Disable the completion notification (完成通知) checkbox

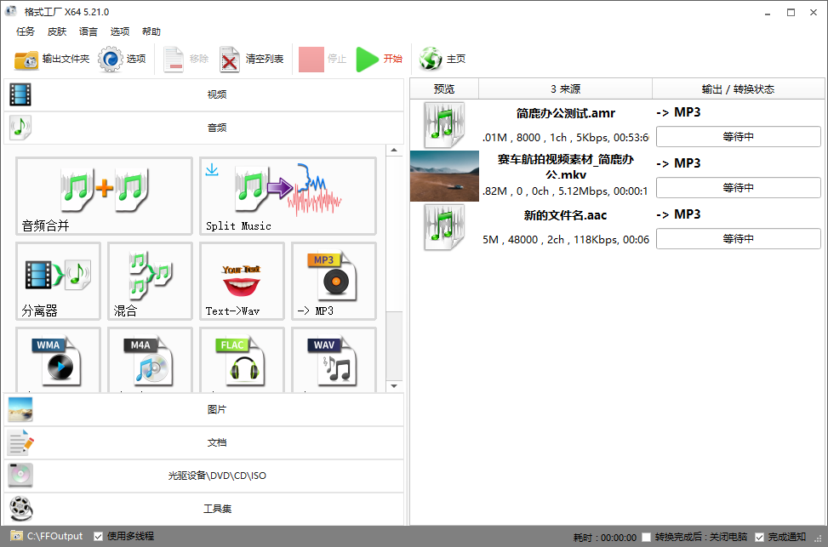760,538
